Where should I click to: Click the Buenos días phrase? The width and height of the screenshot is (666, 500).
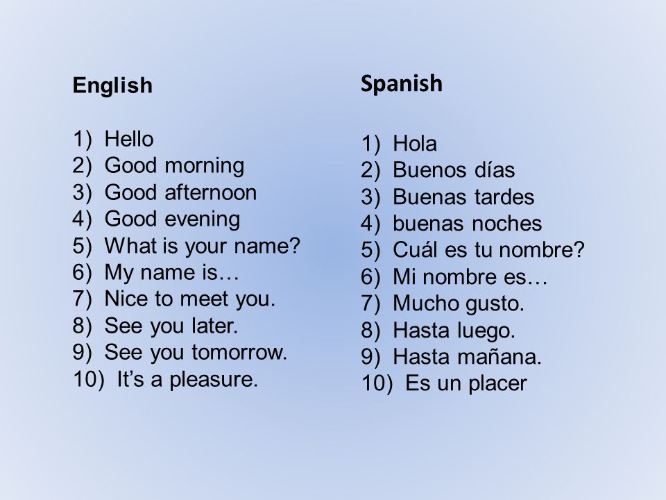coord(454,170)
